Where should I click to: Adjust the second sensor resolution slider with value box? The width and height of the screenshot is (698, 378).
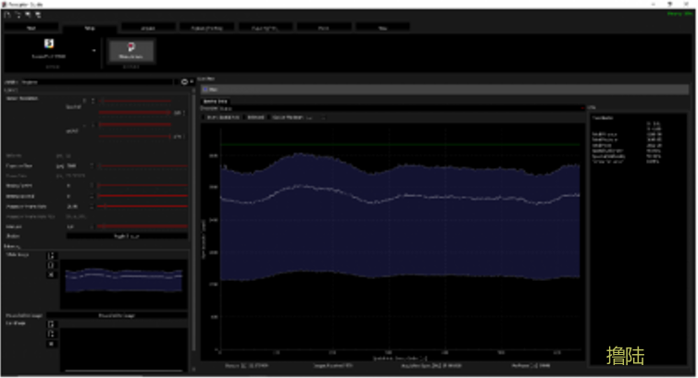135,113
